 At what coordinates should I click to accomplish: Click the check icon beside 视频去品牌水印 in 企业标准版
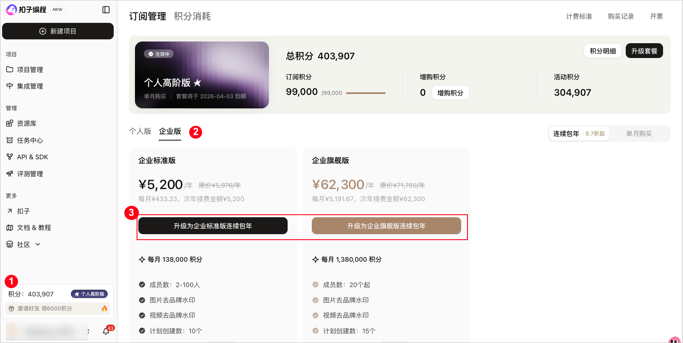pyautogui.click(x=142, y=315)
